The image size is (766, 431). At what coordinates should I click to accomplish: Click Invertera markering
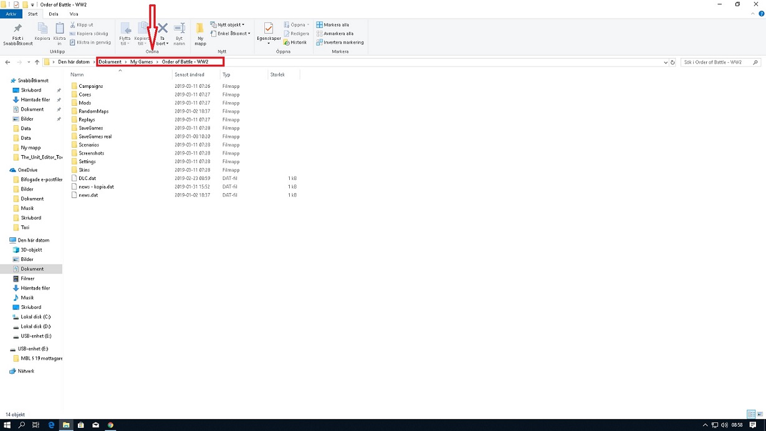point(340,42)
